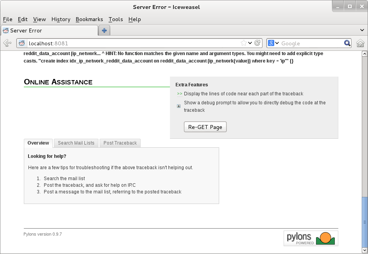Reload the page with the refresh icon
The height and width of the screenshot is (254, 368).
coord(257,43)
